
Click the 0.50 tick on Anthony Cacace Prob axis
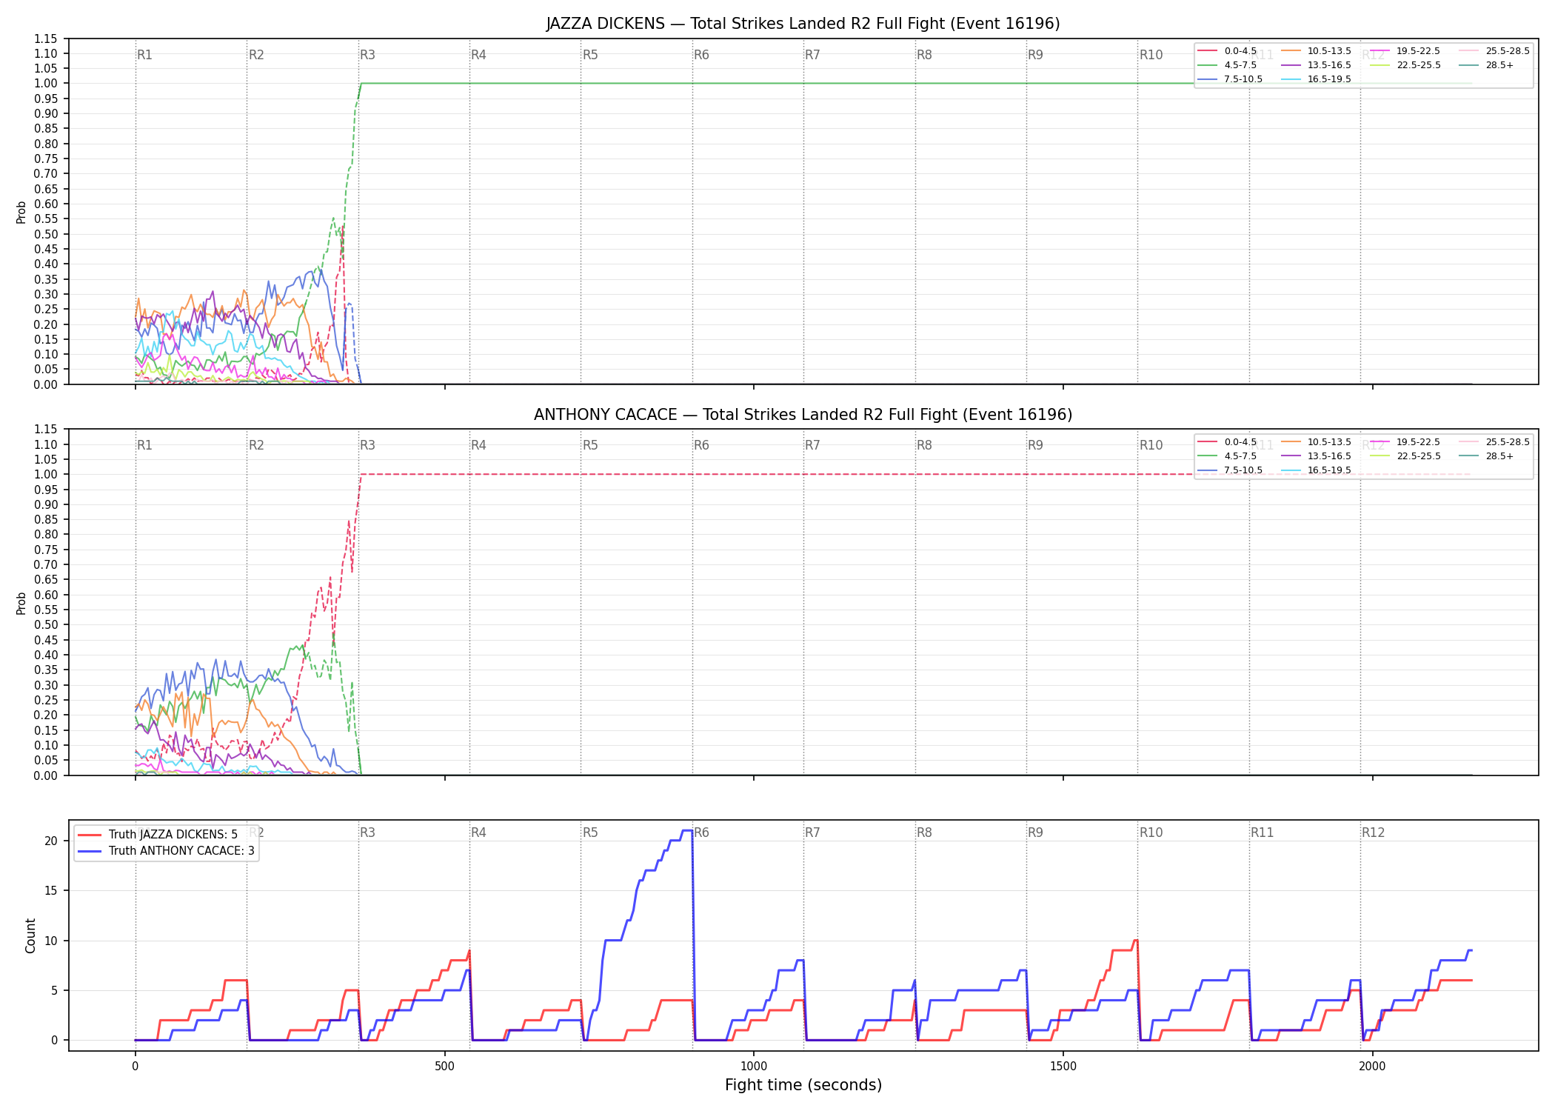pyautogui.click(x=46, y=624)
